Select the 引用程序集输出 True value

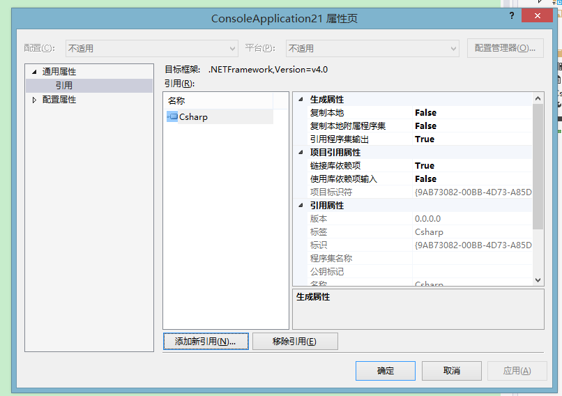click(x=425, y=139)
